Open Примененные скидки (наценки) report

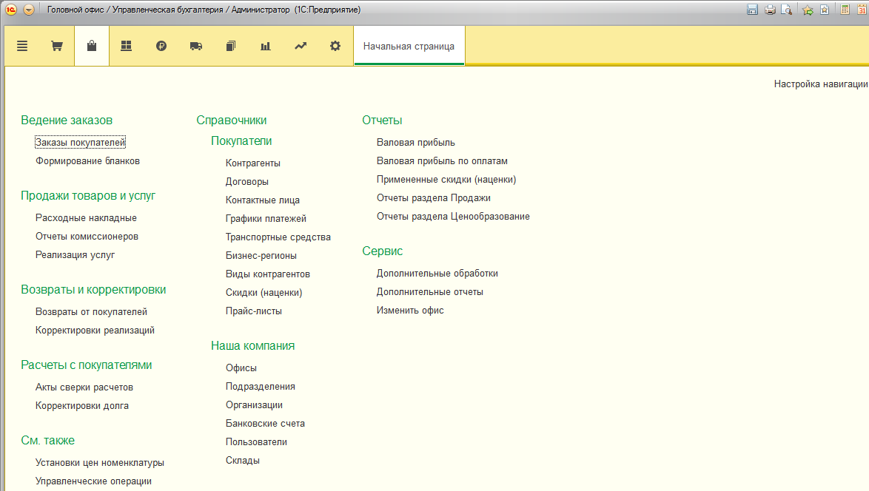[x=446, y=180]
